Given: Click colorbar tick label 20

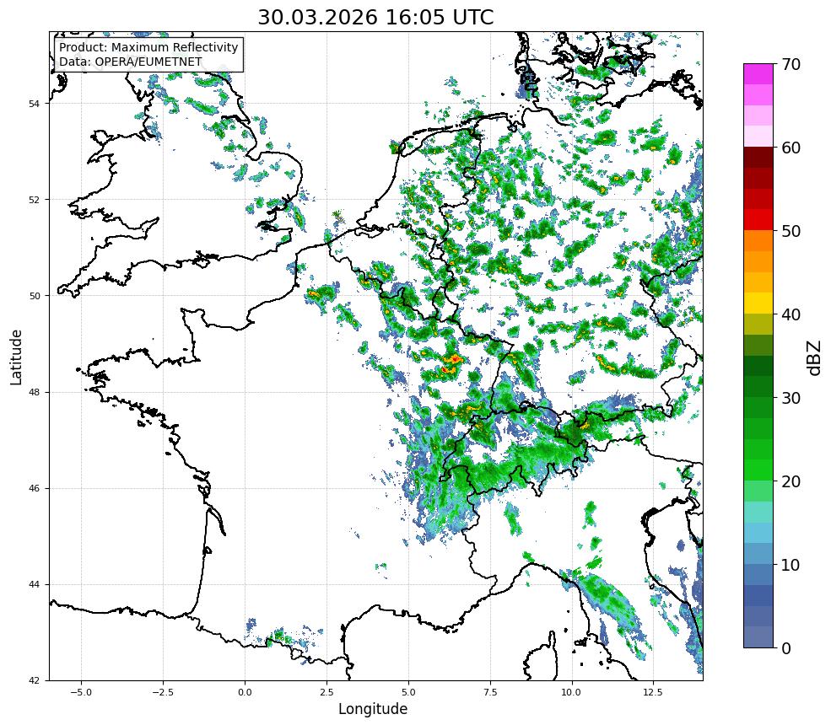Looking at the screenshot, I should pos(791,482).
